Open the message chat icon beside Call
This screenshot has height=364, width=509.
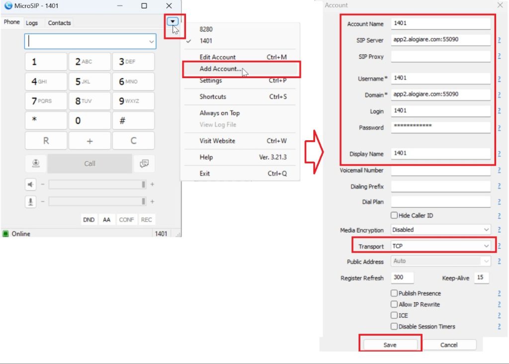(144, 163)
